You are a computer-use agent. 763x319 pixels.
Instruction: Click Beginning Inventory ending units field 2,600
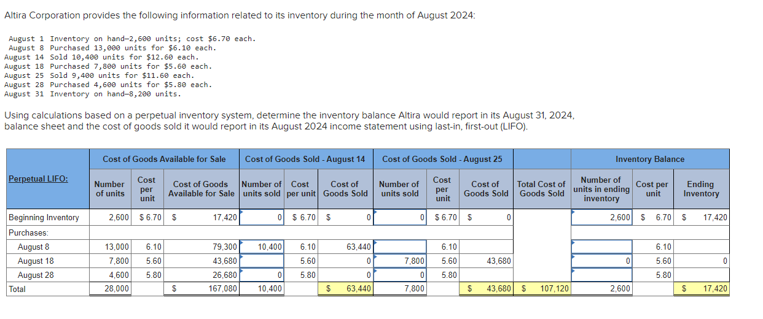pyautogui.click(x=601, y=217)
